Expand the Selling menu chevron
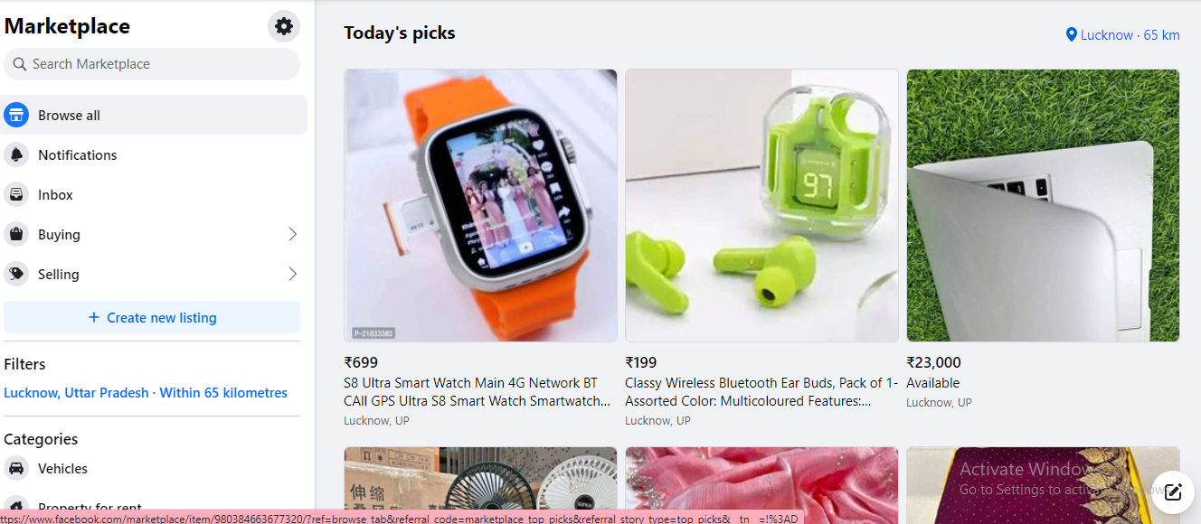Image resolution: width=1201 pixels, height=524 pixels. [292, 275]
